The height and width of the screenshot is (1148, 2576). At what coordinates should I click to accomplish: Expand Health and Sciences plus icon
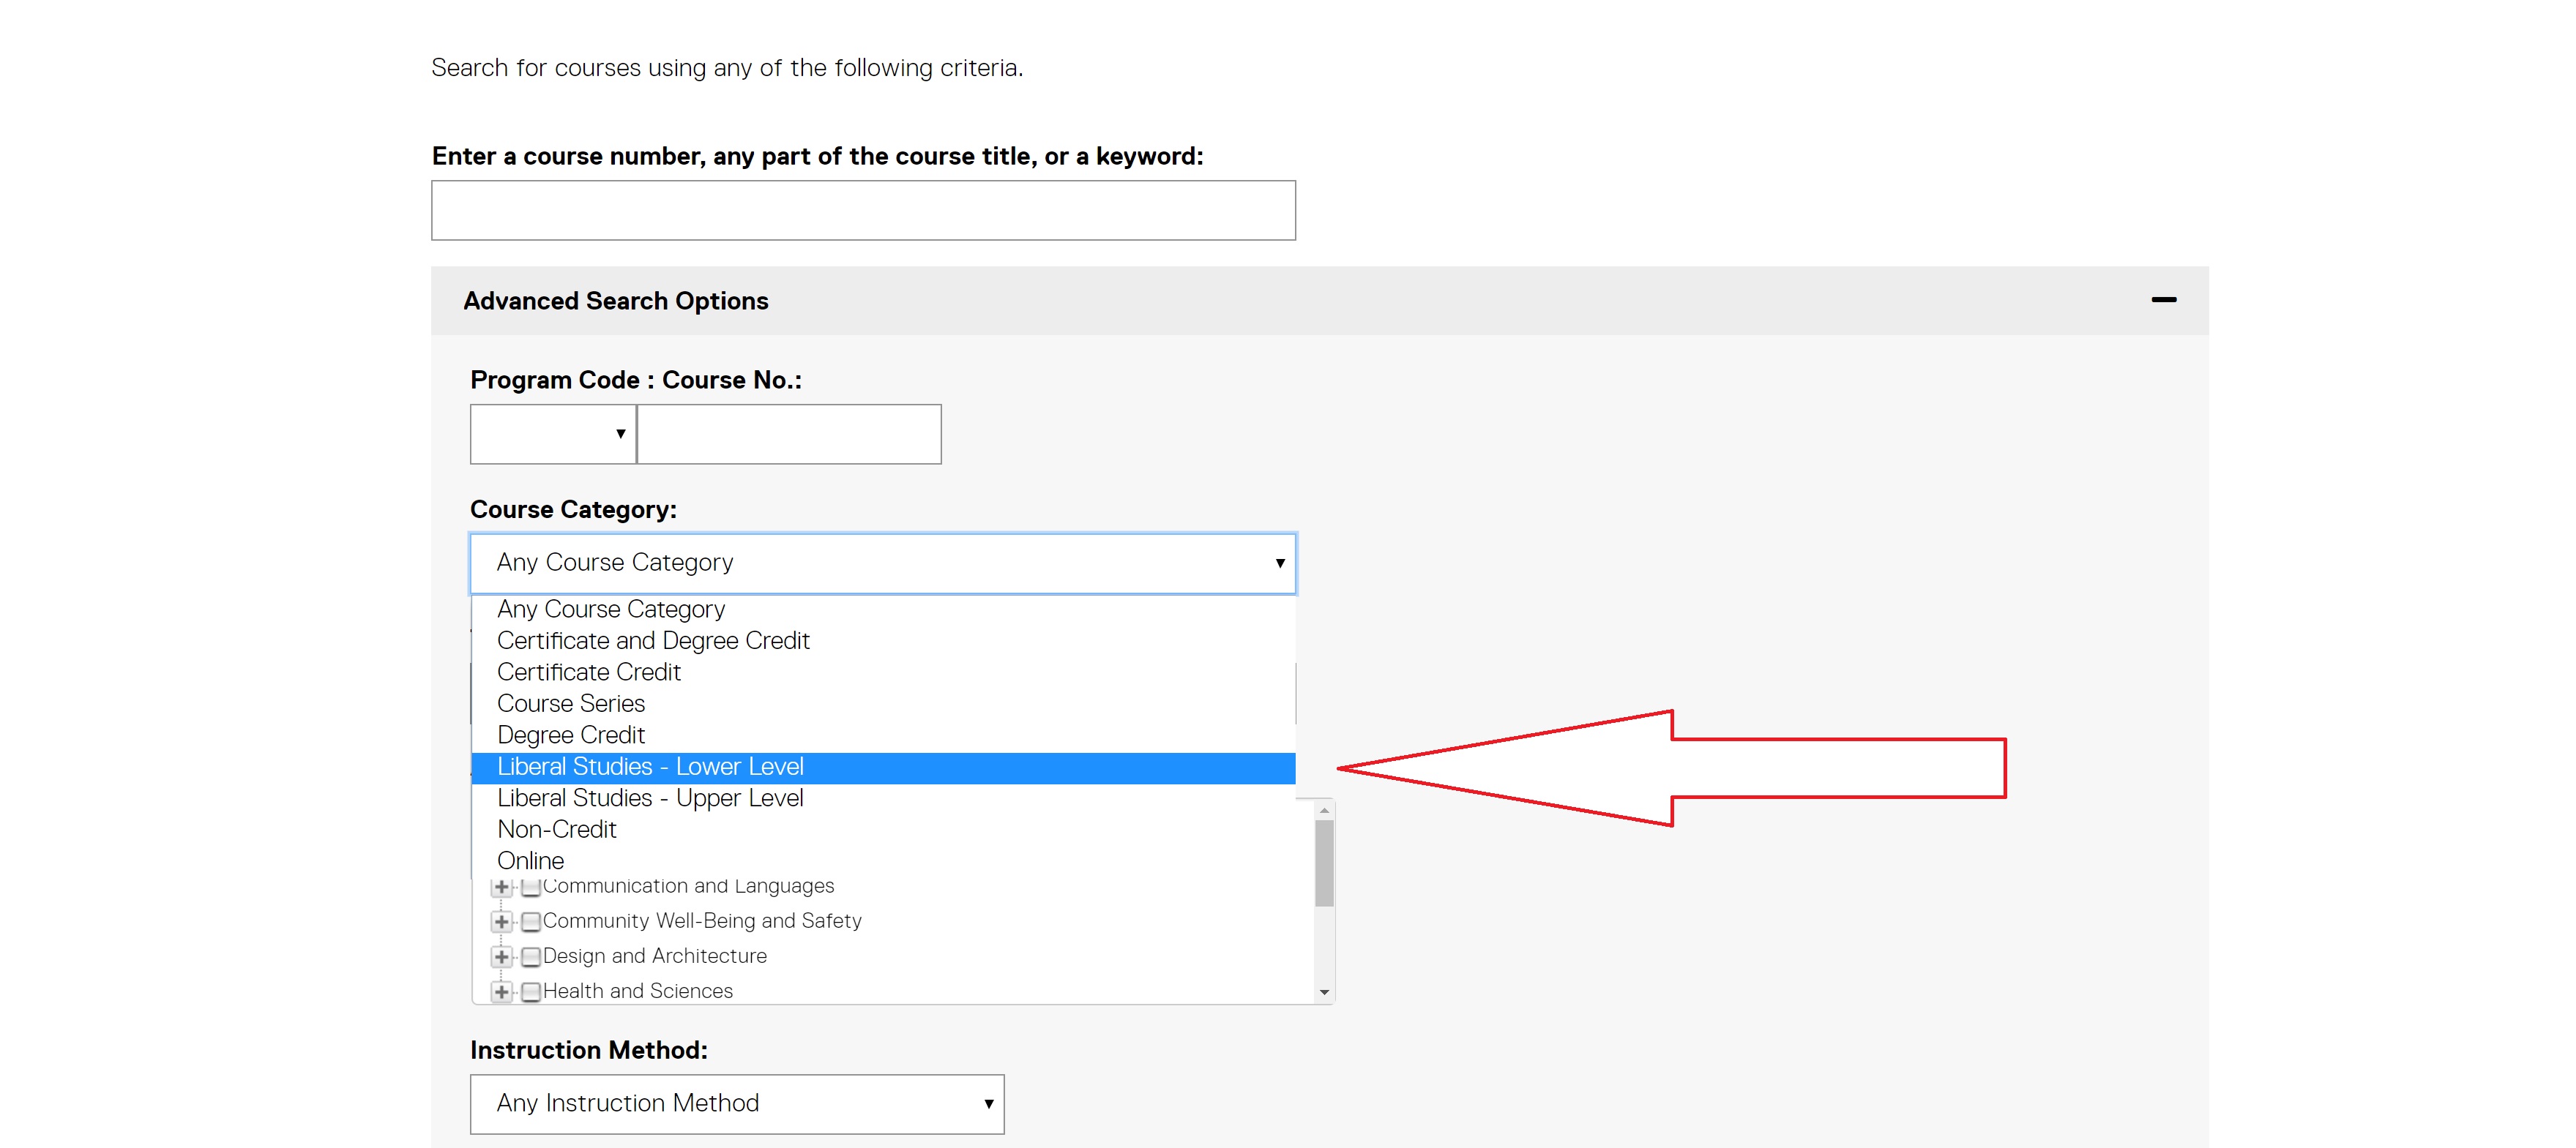(x=502, y=991)
